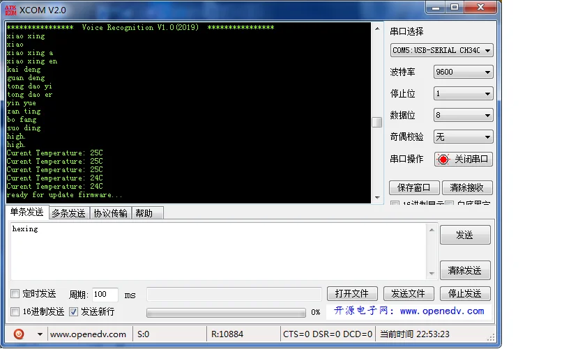The height and width of the screenshot is (349, 571).
Task: Click the receive window scroll down arrow
Action: (377, 198)
